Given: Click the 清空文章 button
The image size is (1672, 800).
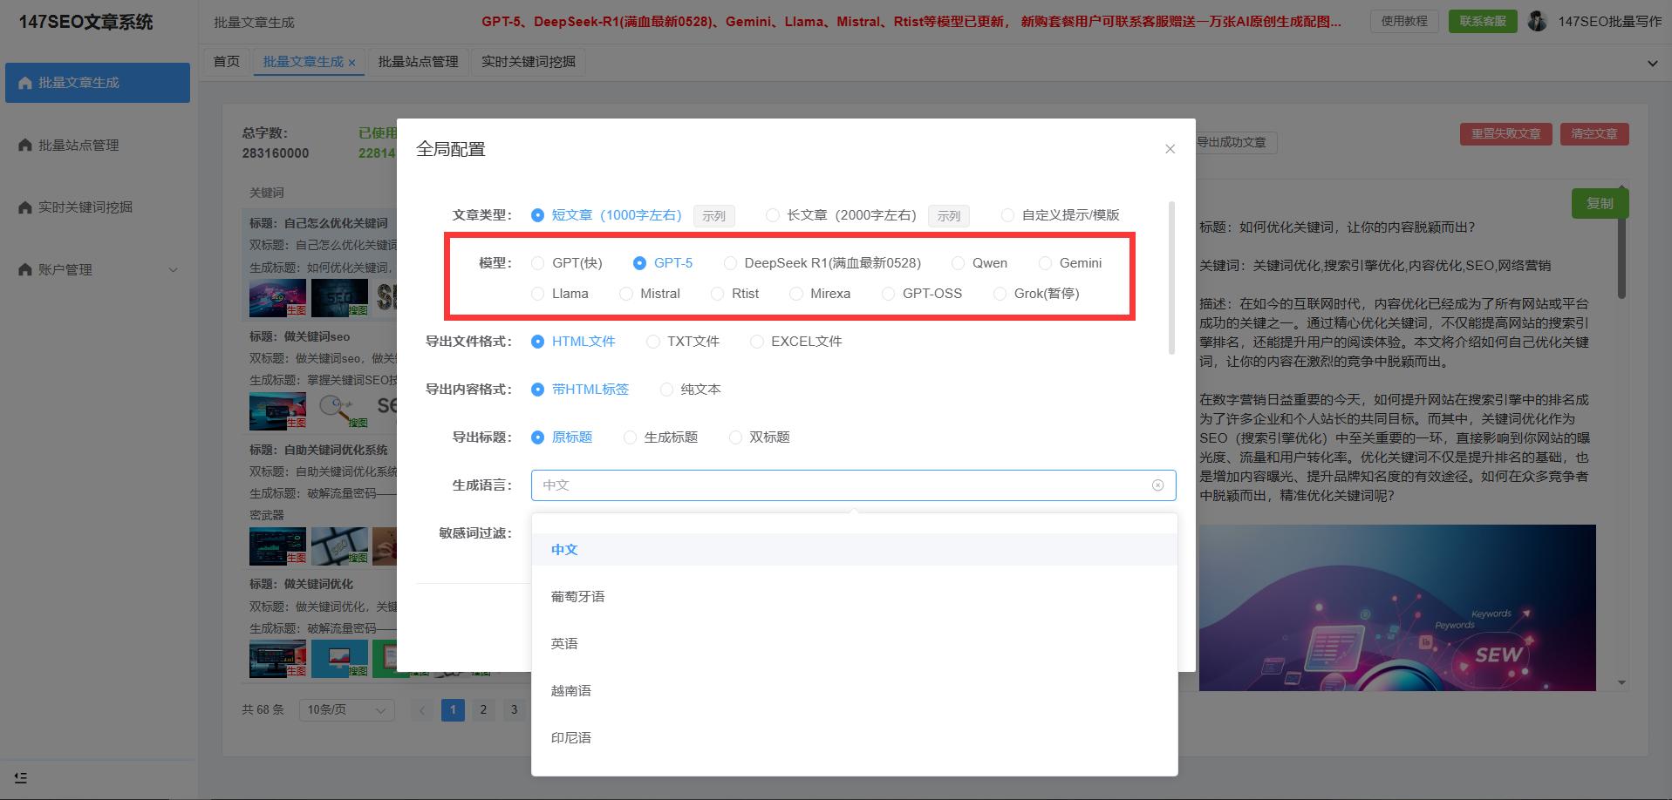Looking at the screenshot, I should pyautogui.click(x=1594, y=133).
